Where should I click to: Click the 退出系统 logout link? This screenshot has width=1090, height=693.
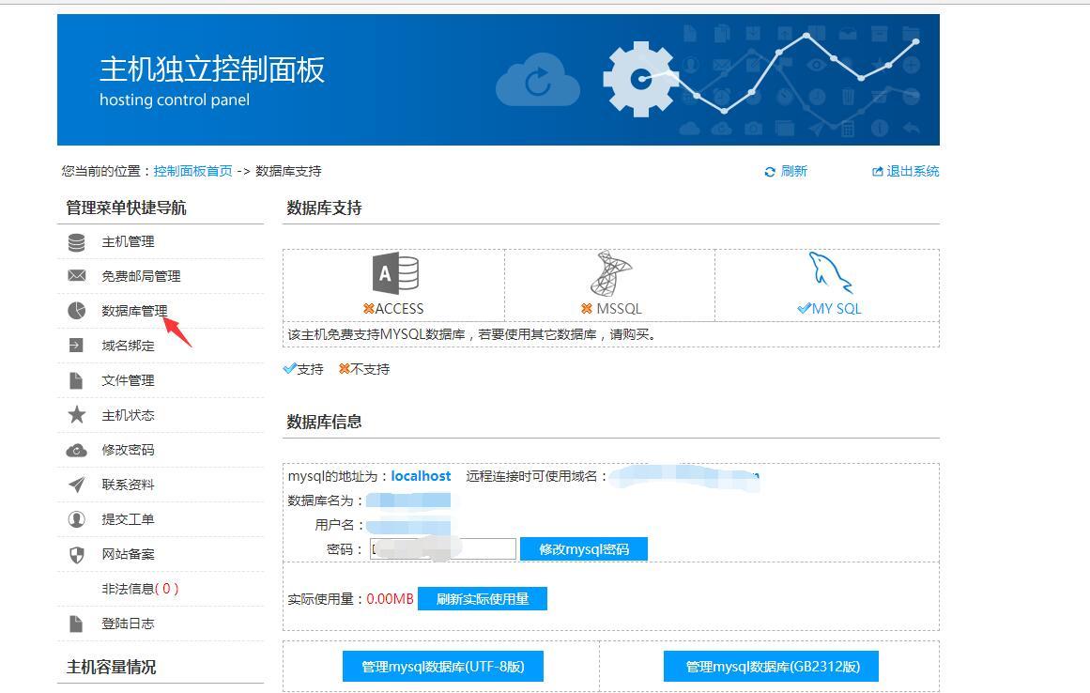tap(913, 171)
